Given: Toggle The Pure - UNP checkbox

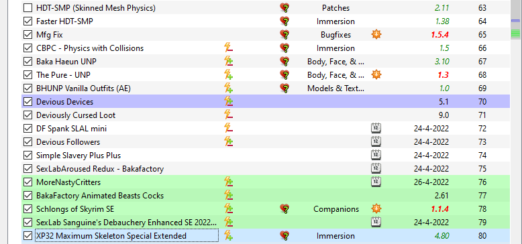Looking at the screenshot, I should 28,75.
